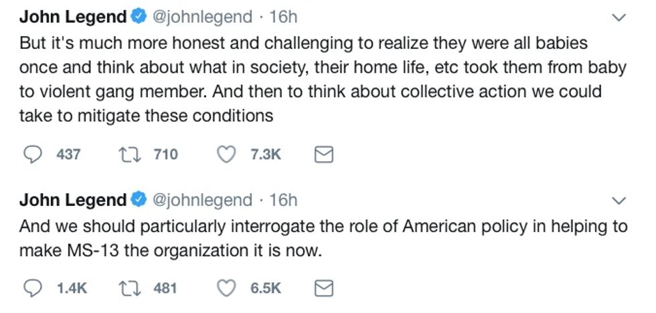Open the 16h timestamp of the MS-13 tweet
The width and height of the screenshot is (656, 313).
click(x=282, y=199)
